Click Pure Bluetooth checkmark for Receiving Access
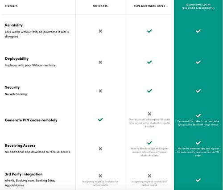Image resolution: width=223 pixels, height=190 pixels. point(149,143)
